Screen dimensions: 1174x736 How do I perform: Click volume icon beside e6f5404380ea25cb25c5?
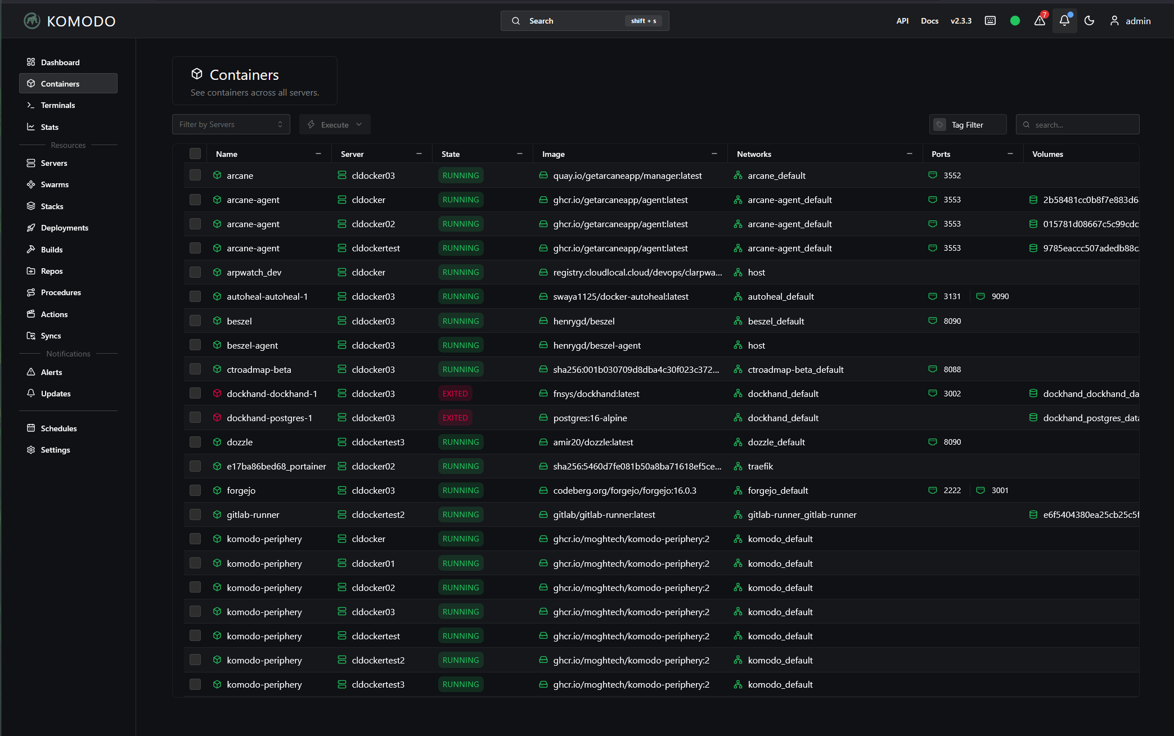(x=1033, y=514)
